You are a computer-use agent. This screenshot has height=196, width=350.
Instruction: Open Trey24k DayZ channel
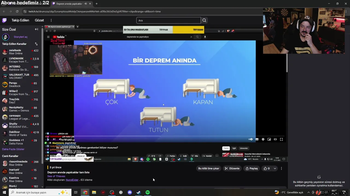pyautogui.click(x=21, y=101)
